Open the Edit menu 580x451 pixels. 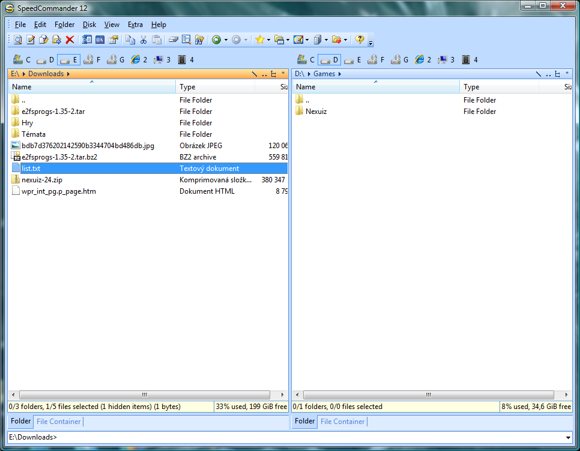point(40,25)
